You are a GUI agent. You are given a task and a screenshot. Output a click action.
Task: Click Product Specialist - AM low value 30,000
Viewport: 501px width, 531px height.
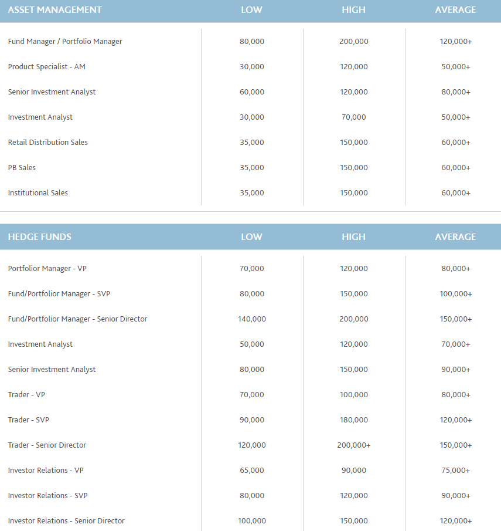pyautogui.click(x=252, y=67)
